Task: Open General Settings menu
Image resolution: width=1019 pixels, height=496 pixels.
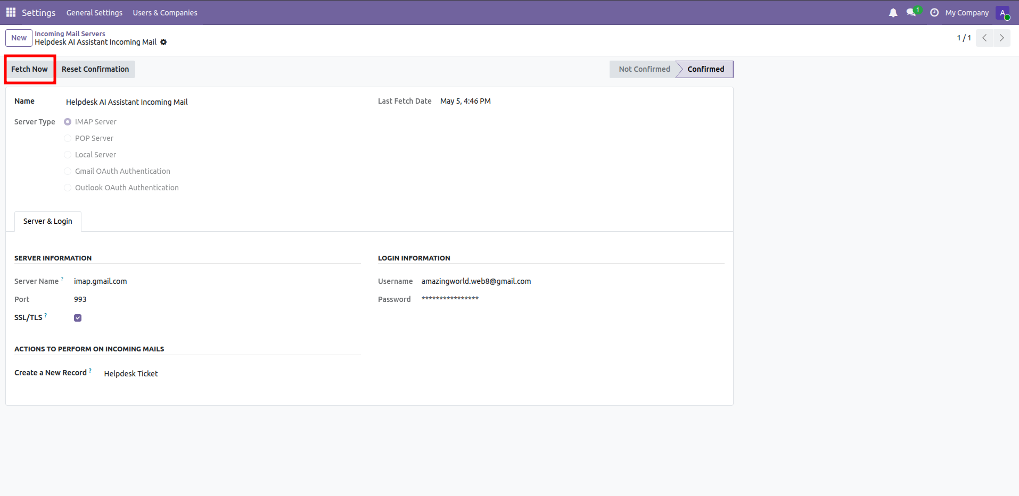Action: pos(94,13)
